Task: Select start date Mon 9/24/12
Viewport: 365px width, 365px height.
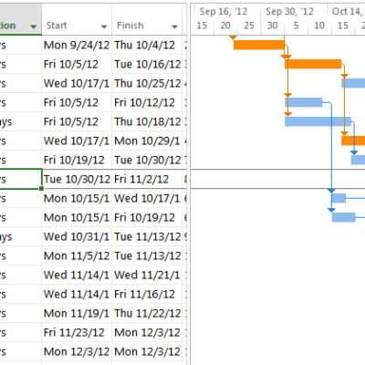Action: tap(77, 45)
